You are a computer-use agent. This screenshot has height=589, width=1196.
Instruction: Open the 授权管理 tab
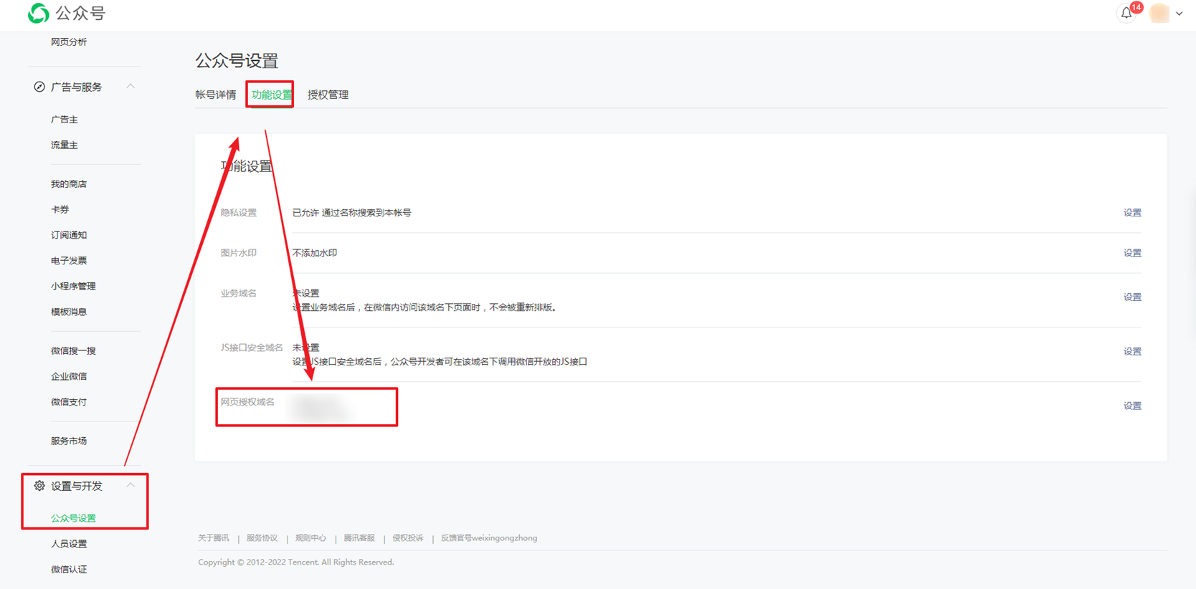328,95
